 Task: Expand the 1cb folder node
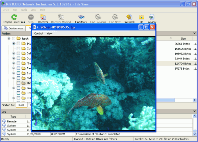click(x=14, y=44)
